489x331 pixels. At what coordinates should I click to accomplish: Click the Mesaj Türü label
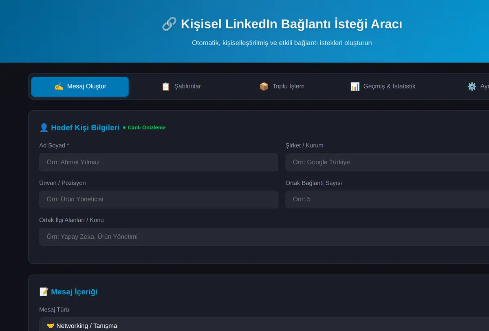click(54, 310)
